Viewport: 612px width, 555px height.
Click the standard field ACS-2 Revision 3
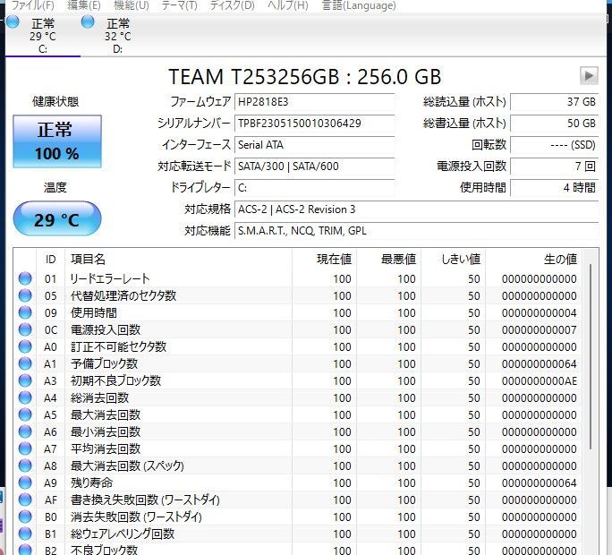[x=416, y=209]
